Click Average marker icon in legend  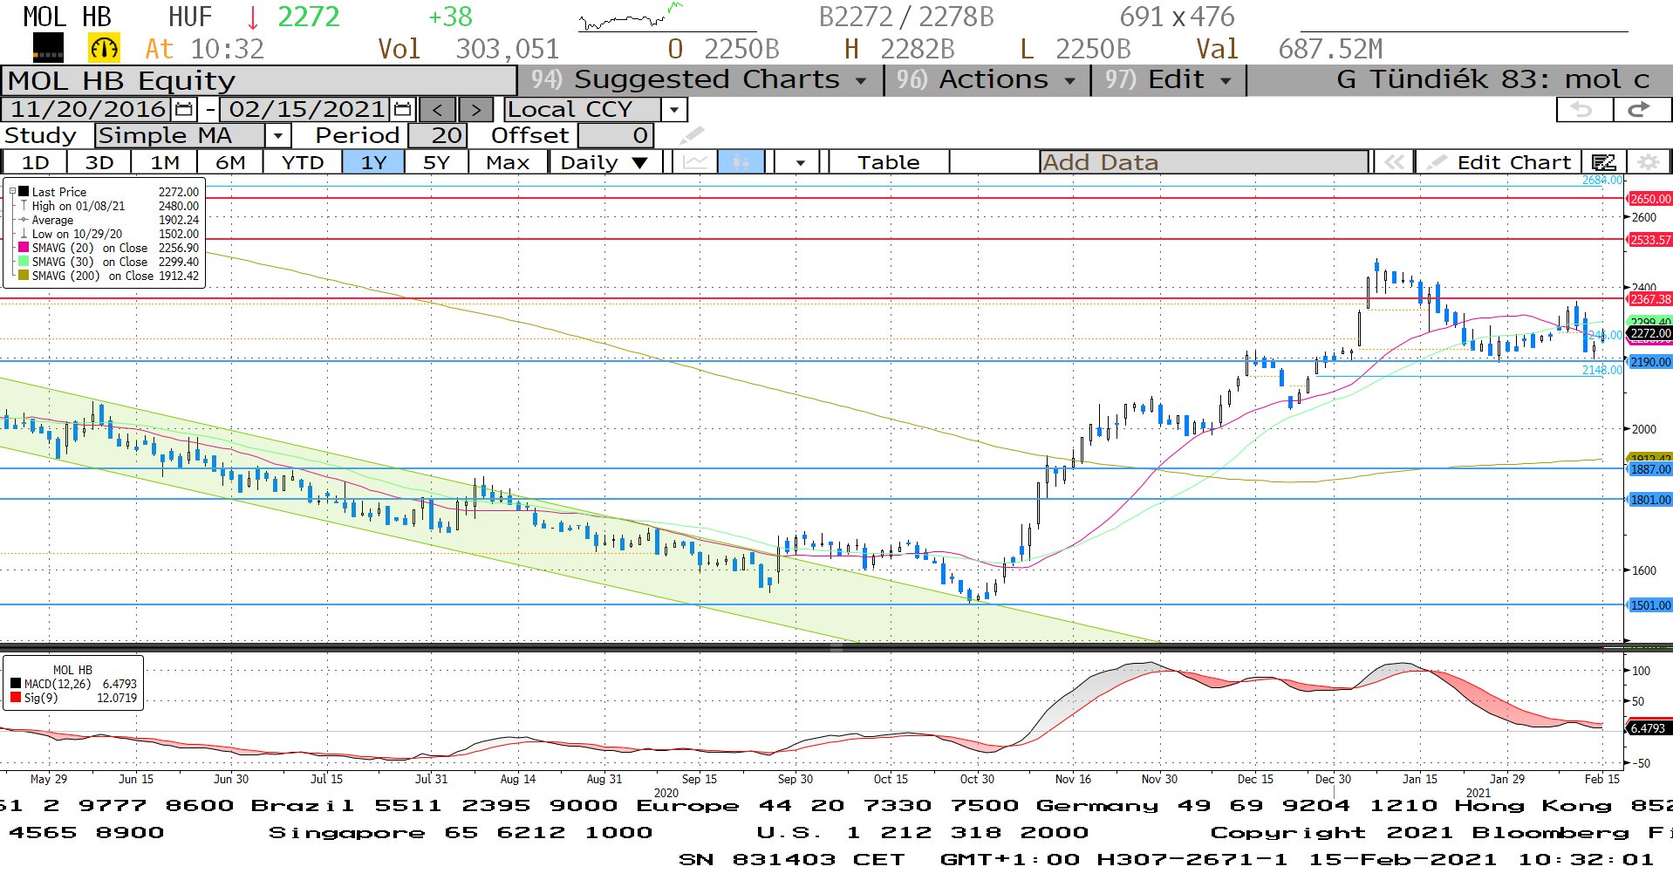pyautogui.click(x=24, y=220)
